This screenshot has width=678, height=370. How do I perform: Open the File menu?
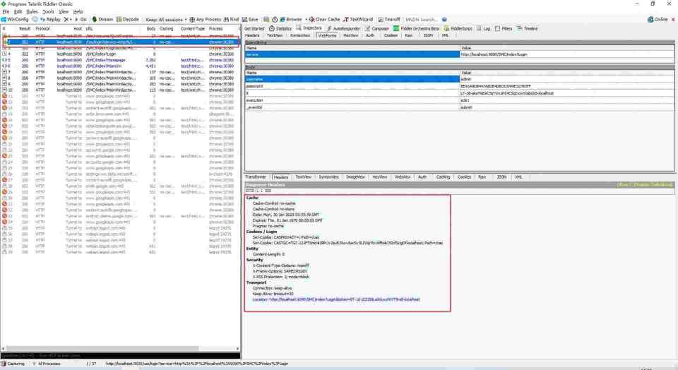(6, 12)
